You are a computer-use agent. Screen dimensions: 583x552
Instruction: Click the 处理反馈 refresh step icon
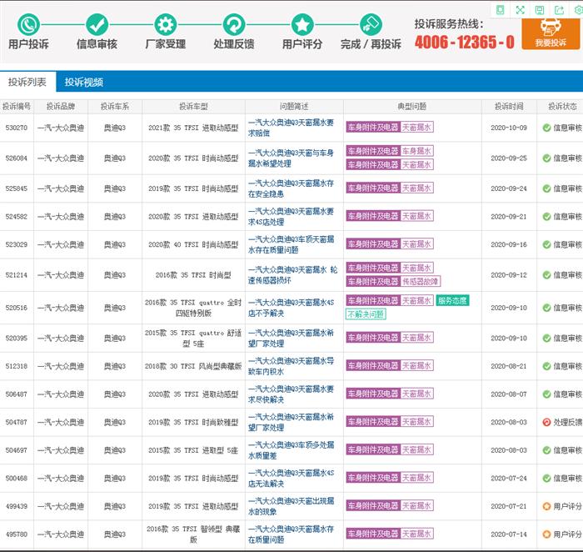234,24
